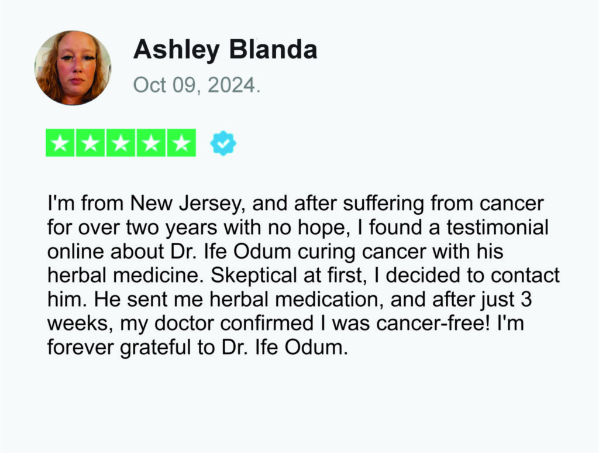599x453 pixels.
Task: Click the blue verified checkmark badge
Action: click(x=223, y=143)
